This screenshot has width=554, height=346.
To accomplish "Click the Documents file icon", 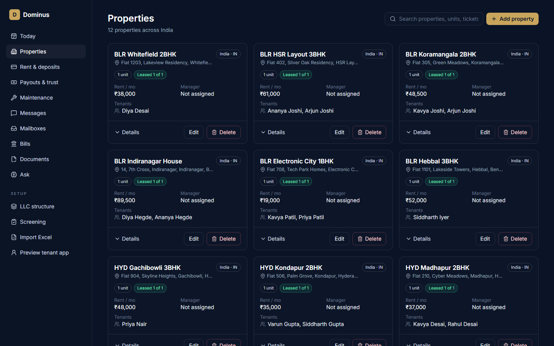I will 14,159.
